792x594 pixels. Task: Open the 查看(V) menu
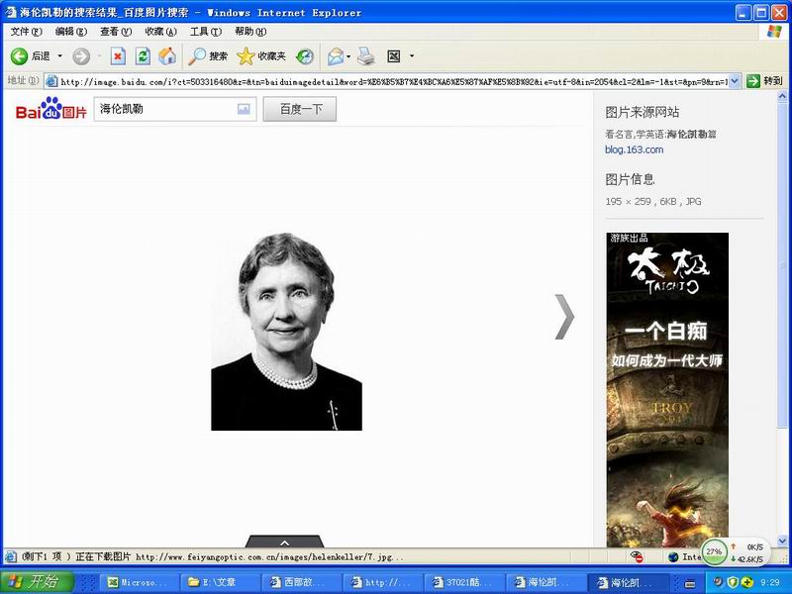pos(115,32)
